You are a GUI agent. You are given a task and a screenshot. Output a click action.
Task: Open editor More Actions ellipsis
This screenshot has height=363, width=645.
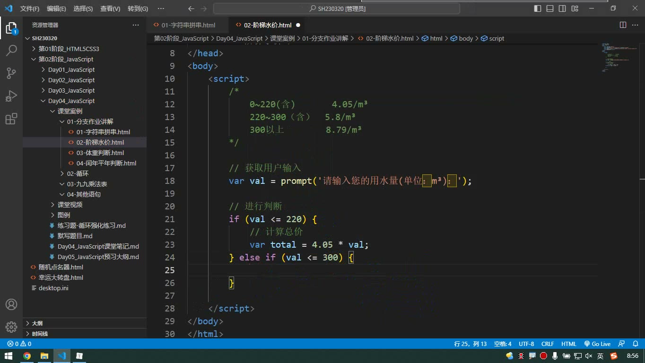[x=635, y=25]
